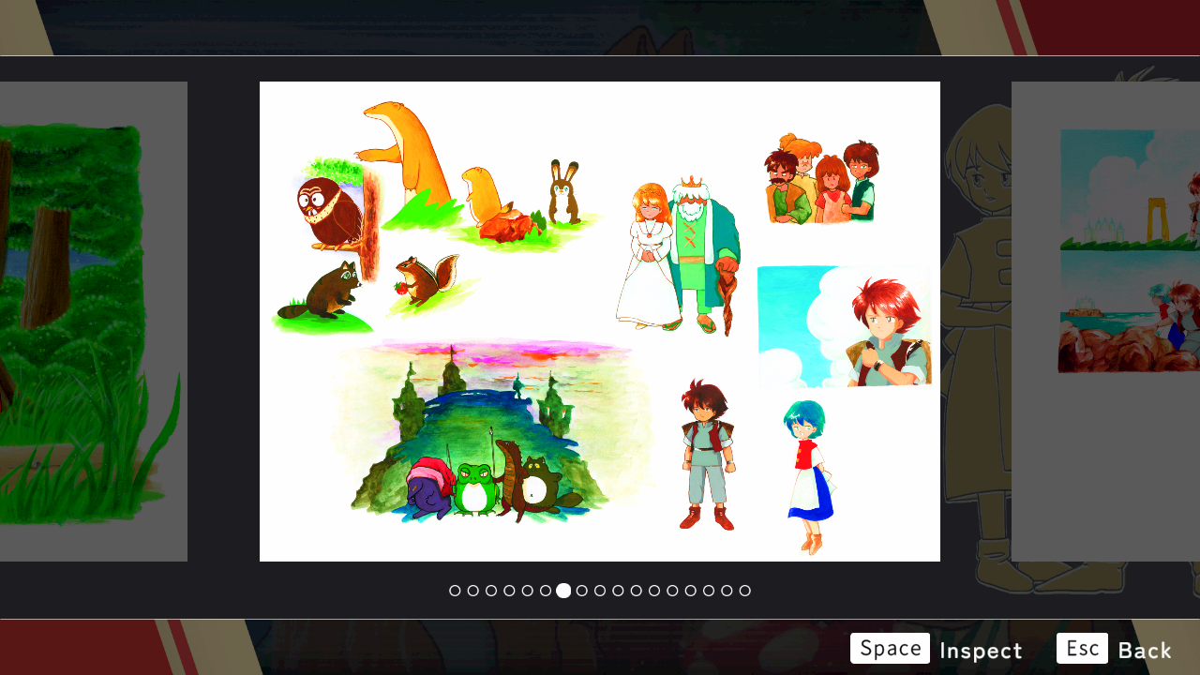Select the second-to-last gallery page dot
Viewport: 1200px width, 675px height.
727,591
